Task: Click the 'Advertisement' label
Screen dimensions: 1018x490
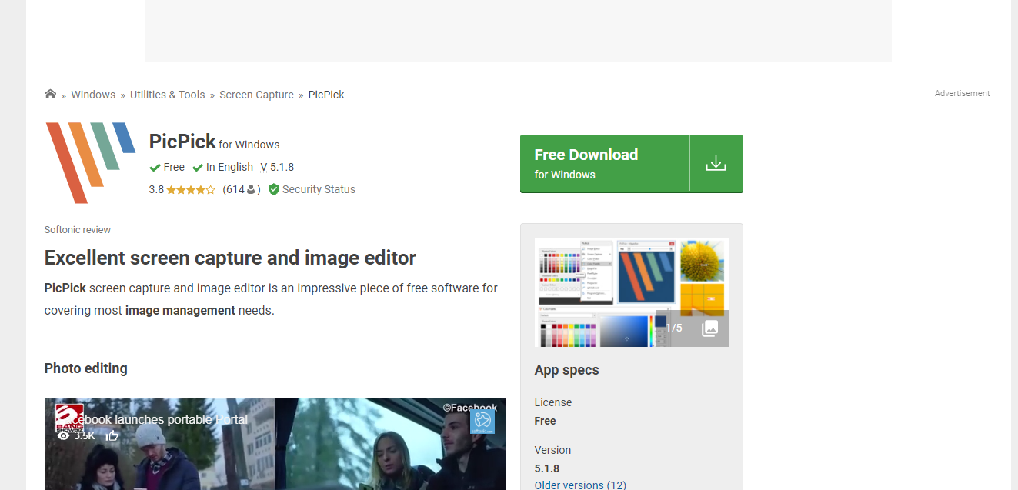Action: [x=962, y=93]
